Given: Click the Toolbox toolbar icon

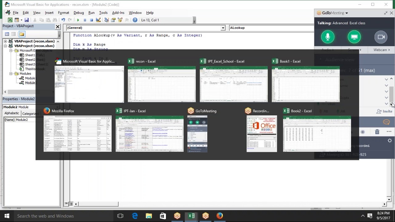Looking at the screenshot, I should point(127,20).
